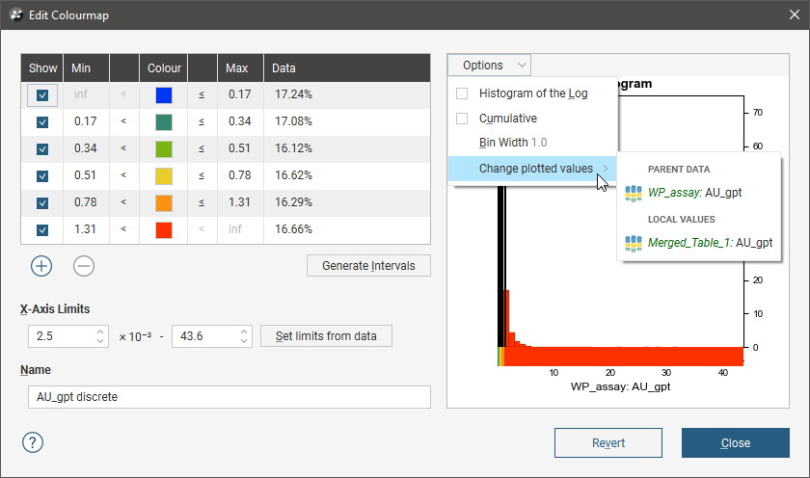The height and width of the screenshot is (478, 810).
Task: Click the Name text field
Action: 229,397
